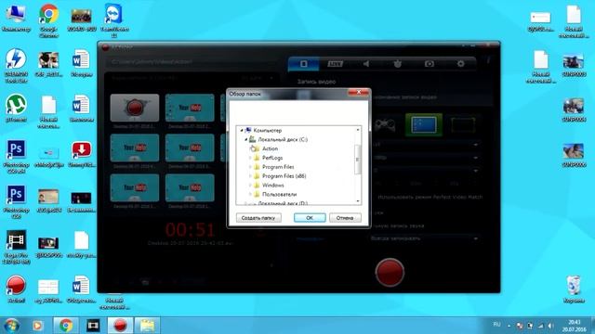Show hidden tray icons arrow
The image size is (595, 334).
click(509, 326)
